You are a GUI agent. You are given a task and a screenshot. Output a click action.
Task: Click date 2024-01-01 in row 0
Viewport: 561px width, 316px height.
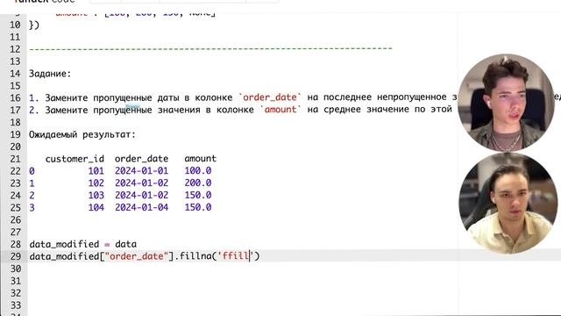click(x=141, y=171)
